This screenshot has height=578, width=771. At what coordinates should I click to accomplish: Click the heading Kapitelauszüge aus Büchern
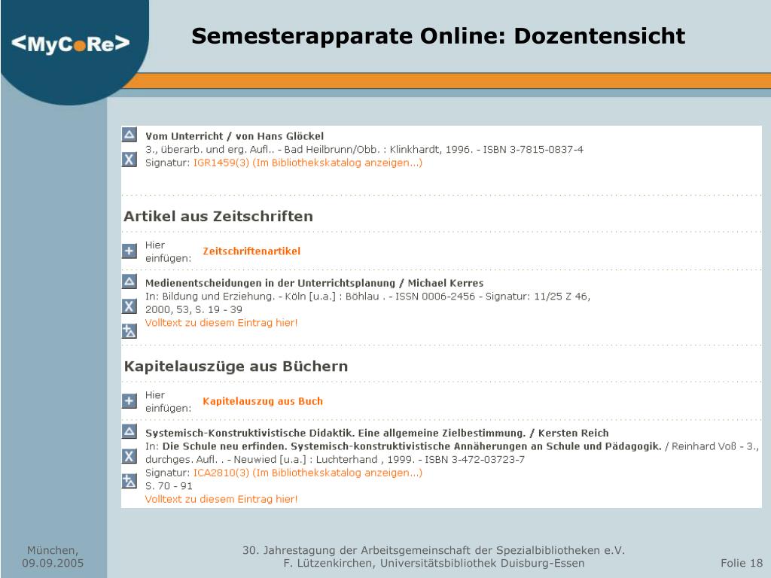(236, 367)
